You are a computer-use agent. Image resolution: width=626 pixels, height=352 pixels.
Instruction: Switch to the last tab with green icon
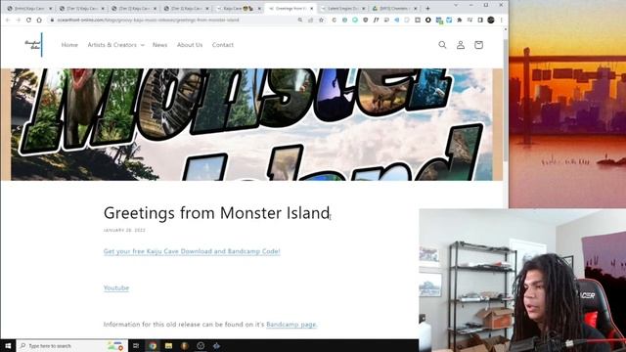395,8
